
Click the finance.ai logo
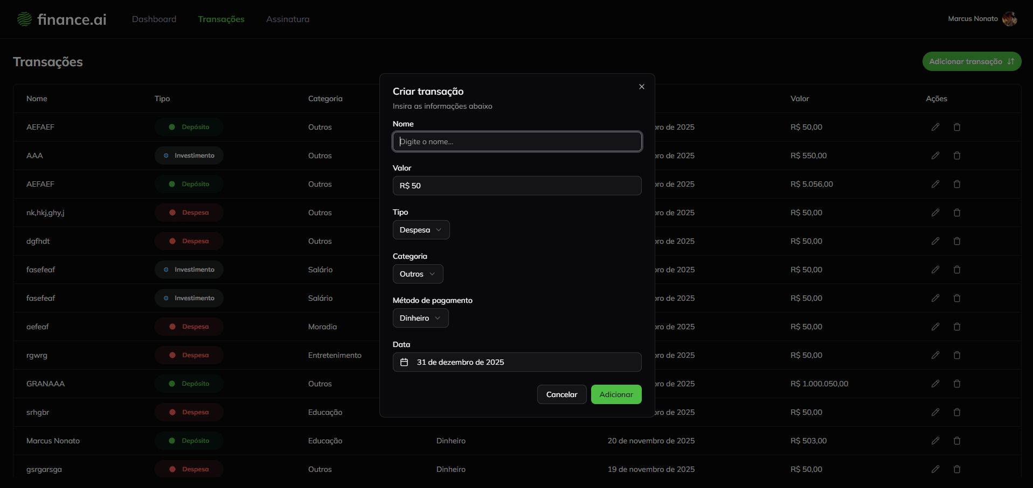(61, 19)
